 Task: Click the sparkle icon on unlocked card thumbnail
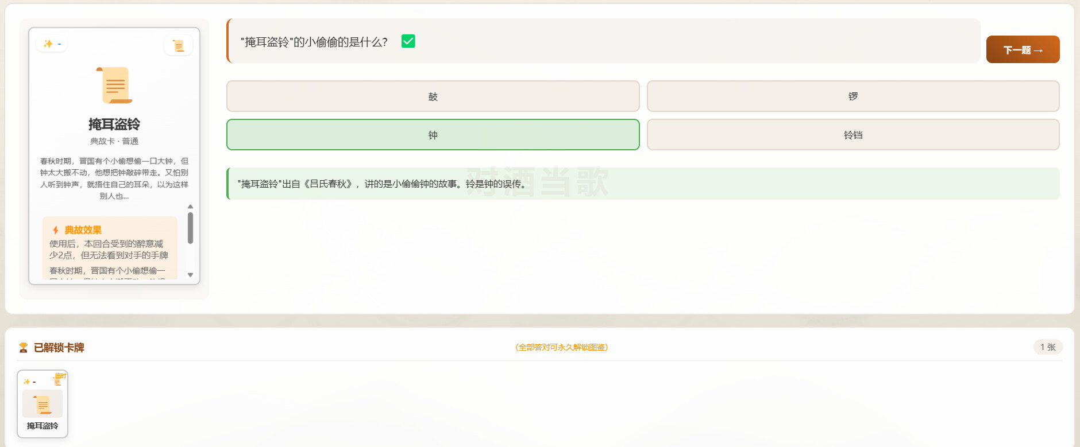(x=27, y=382)
